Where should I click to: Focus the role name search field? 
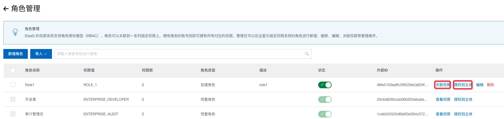click(183, 54)
